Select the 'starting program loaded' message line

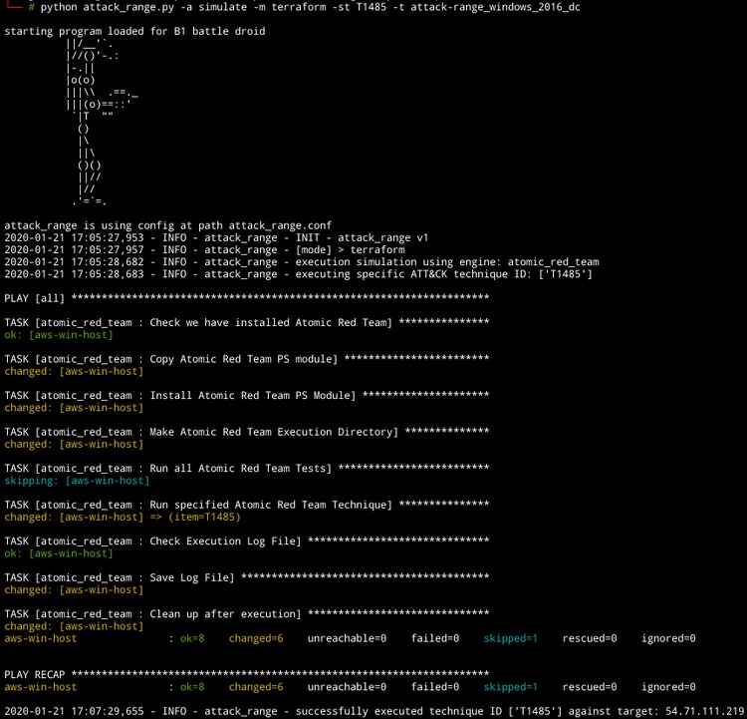(134, 31)
